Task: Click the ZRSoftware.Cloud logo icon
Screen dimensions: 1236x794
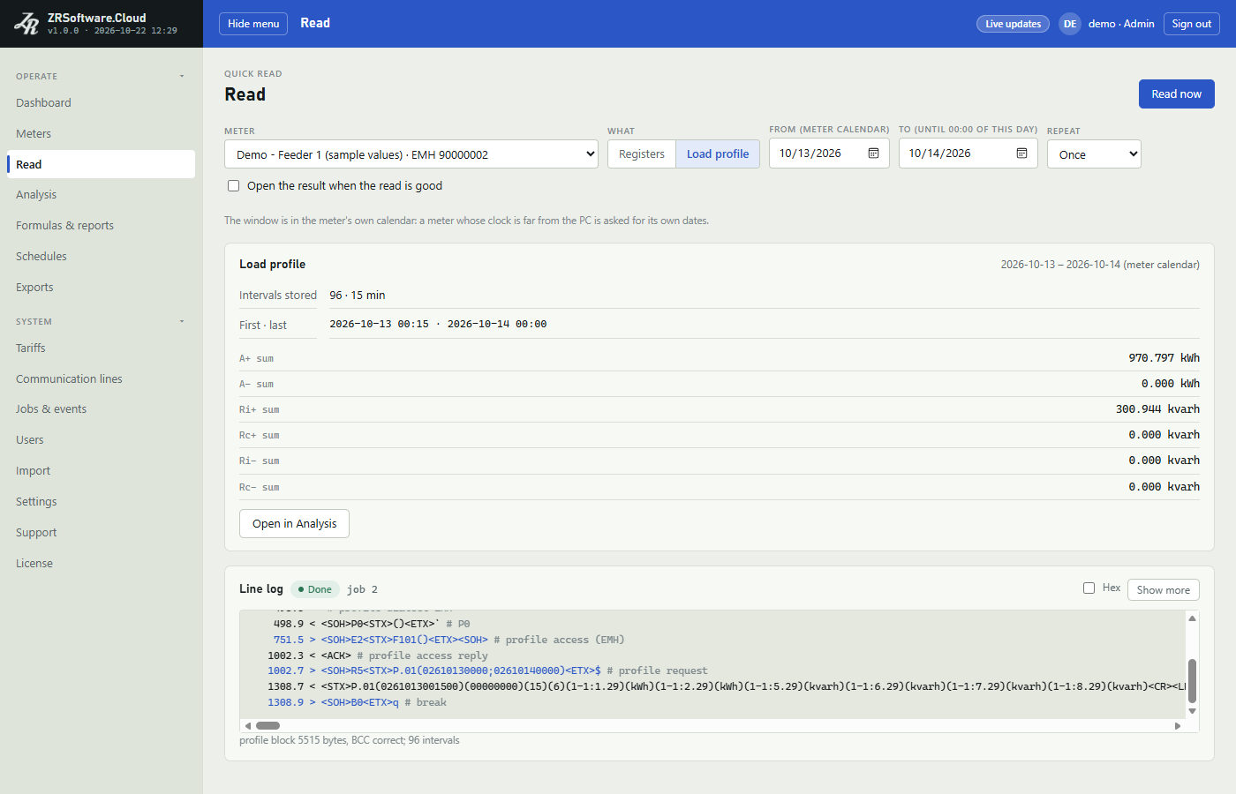Action: [26, 24]
